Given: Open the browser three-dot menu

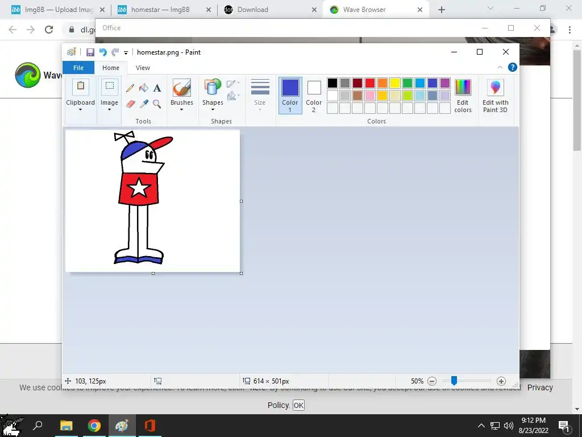Looking at the screenshot, I should tap(569, 30).
